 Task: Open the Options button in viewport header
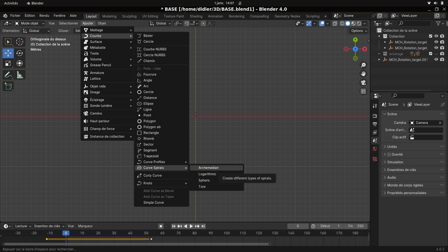(x=358, y=31)
